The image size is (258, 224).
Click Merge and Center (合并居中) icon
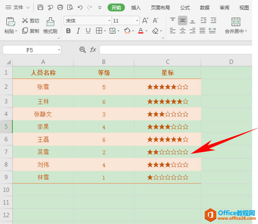[236, 22]
